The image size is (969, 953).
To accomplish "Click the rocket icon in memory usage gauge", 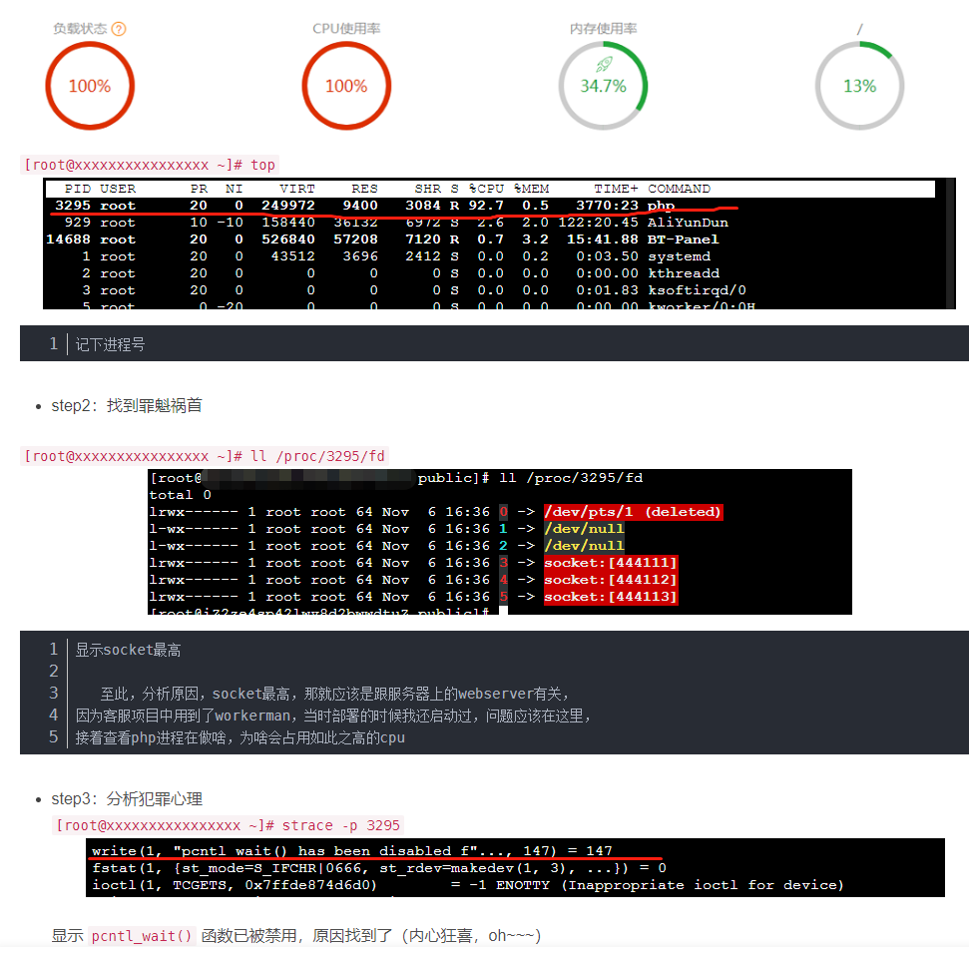I will coord(604,64).
